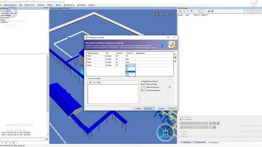Screen dimensions: 262x147
Task: Click the Выражение column header
Action: coord(154,53)
